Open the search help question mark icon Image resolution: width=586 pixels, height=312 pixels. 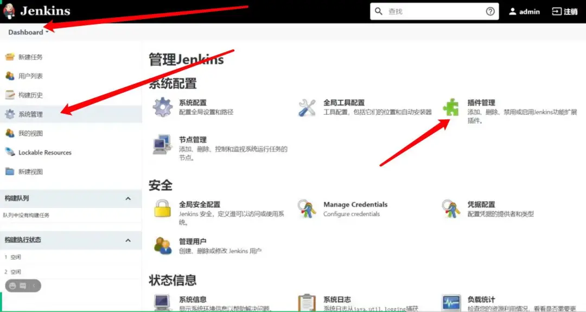(x=490, y=11)
